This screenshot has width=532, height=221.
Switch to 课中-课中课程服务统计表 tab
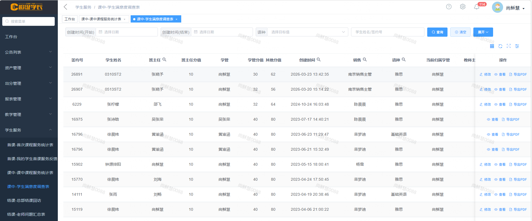[101, 19]
